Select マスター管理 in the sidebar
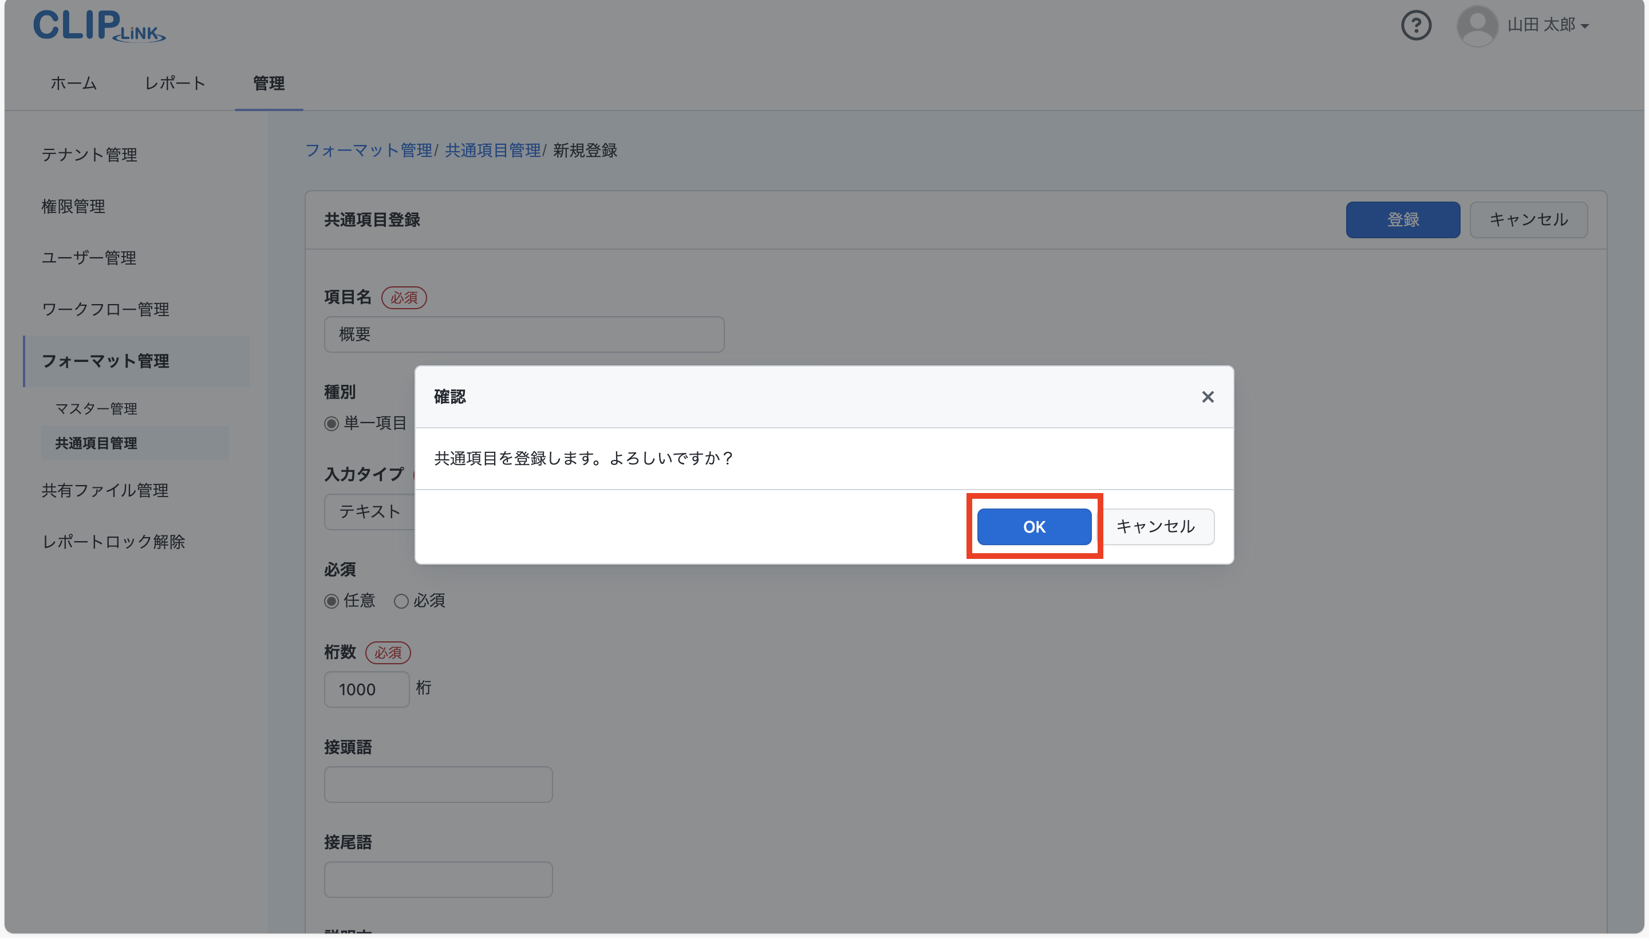 (x=95, y=408)
